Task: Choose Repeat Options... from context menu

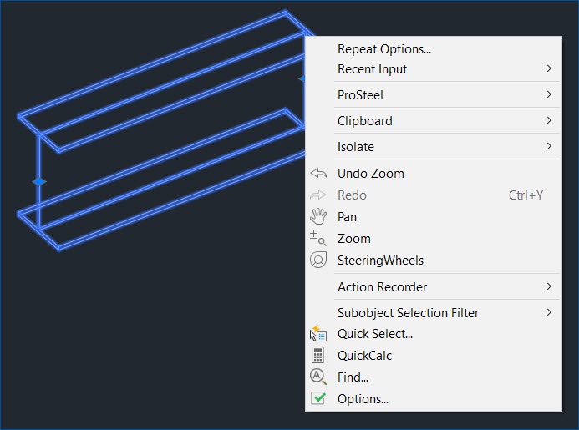Action: [384, 49]
